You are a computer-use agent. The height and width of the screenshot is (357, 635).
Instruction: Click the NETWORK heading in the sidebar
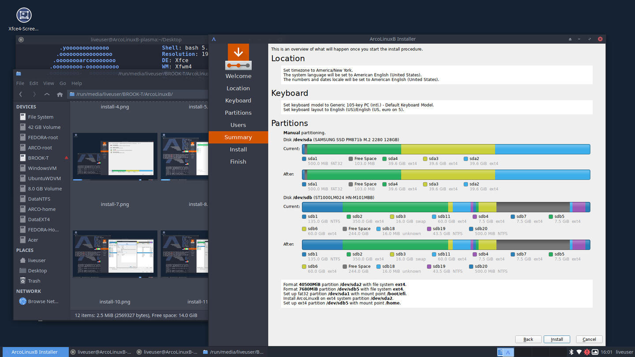pyautogui.click(x=29, y=291)
